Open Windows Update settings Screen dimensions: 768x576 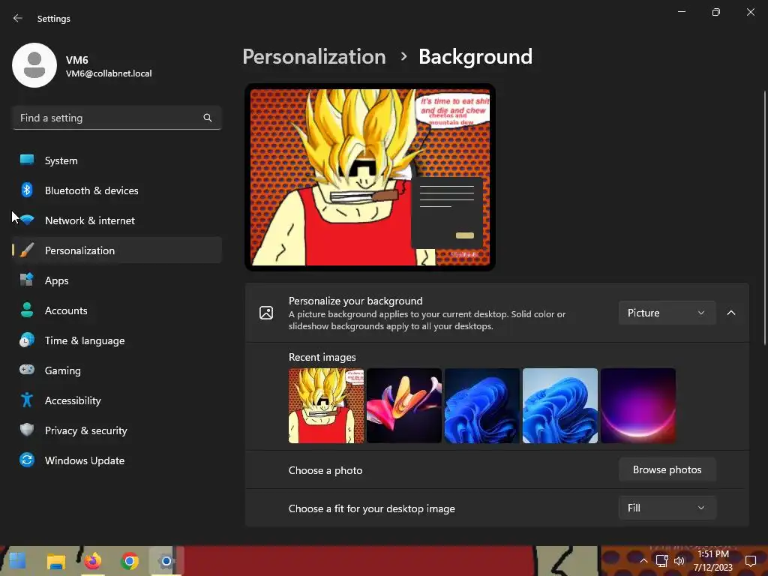click(117, 460)
